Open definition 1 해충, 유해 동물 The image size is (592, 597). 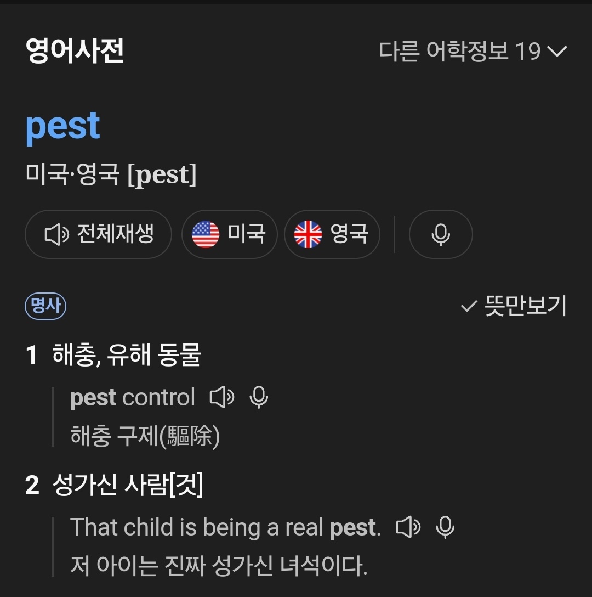[x=126, y=355]
